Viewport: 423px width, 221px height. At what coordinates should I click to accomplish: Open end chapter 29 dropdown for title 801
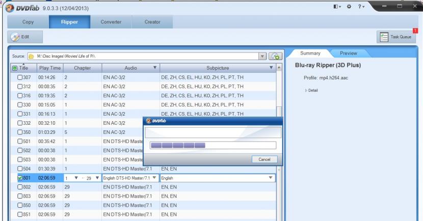97,178
